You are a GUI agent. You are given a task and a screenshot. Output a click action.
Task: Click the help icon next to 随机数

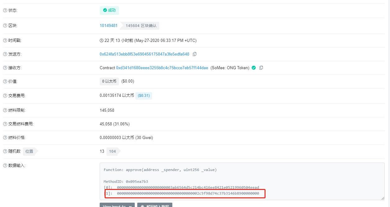point(5,151)
